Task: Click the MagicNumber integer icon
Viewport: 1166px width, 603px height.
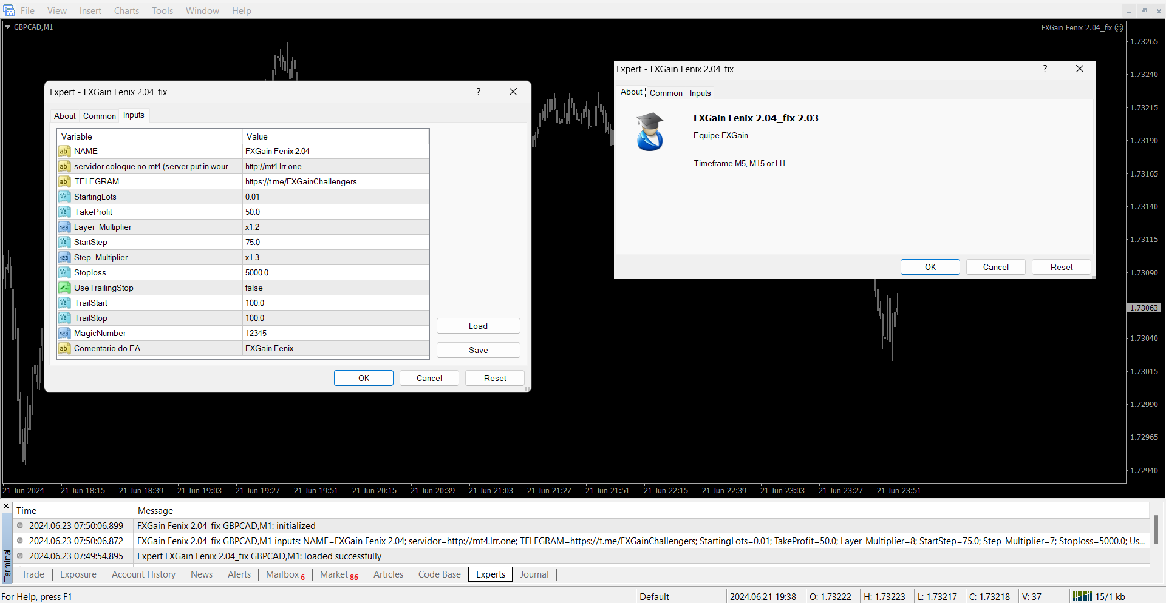Action: point(64,333)
